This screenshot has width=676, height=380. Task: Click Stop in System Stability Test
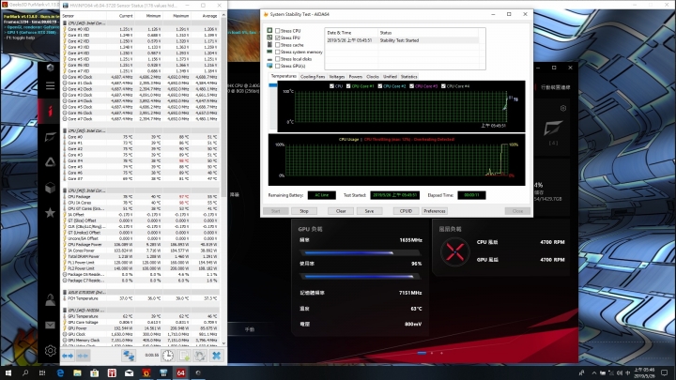pos(304,211)
